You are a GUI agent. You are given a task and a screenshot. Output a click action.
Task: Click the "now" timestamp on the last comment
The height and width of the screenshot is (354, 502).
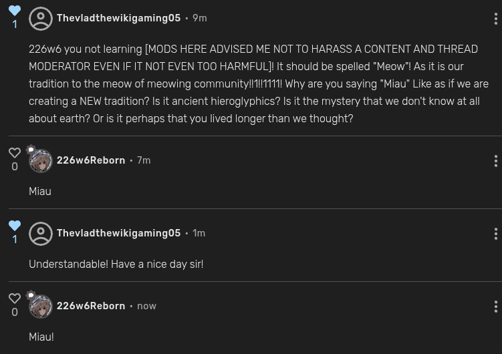(146, 307)
